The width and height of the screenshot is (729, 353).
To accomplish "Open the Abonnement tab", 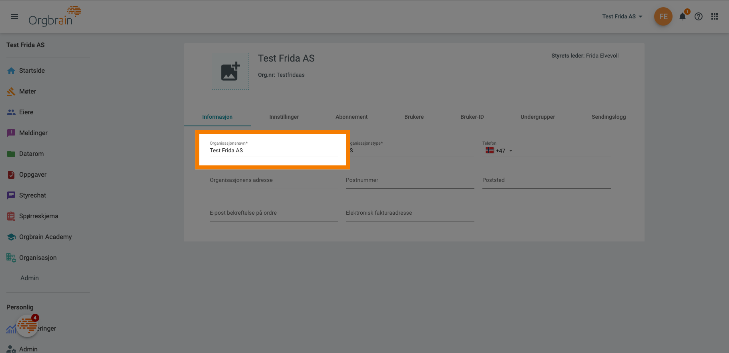I will [351, 117].
